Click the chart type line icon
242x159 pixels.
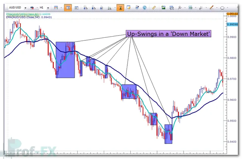point(56,8)
